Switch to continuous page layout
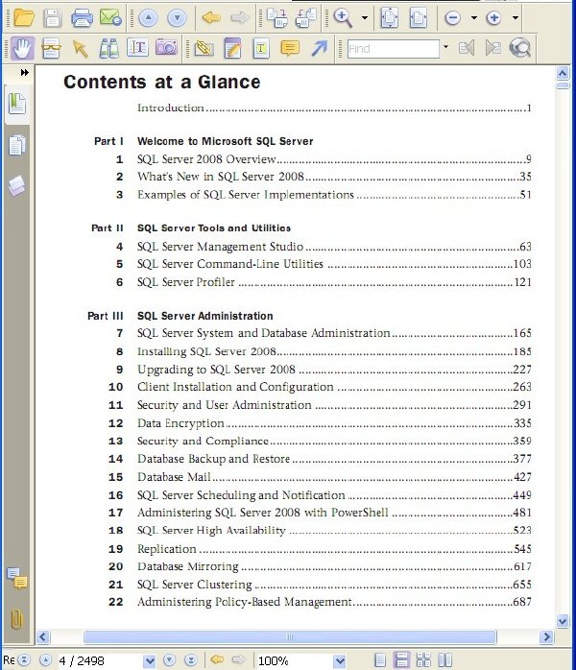Viewport: 576px width, 670px height. [x=401, y=660]
